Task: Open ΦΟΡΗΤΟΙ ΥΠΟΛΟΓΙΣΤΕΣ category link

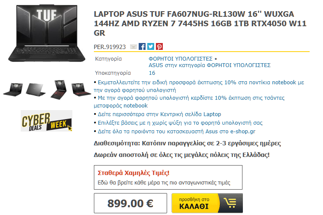Action: coord(180,59)
